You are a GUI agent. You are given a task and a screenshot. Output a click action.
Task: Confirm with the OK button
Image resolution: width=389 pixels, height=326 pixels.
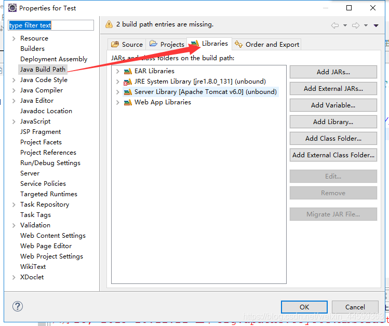click(x=304, y=307)
